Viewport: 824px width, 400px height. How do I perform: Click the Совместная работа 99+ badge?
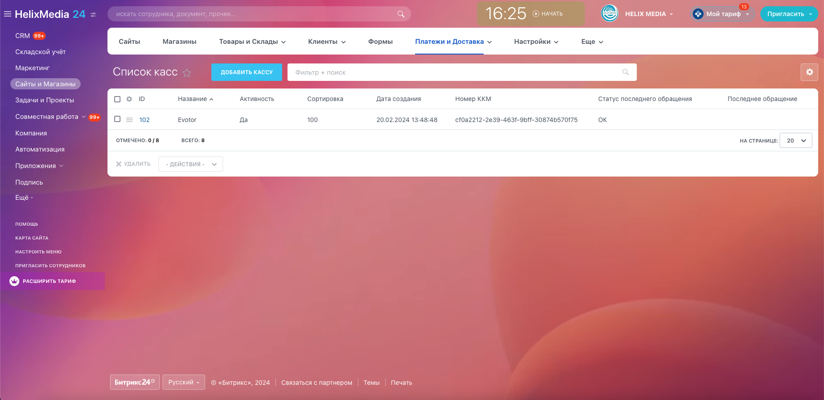(x=94, y=117)
